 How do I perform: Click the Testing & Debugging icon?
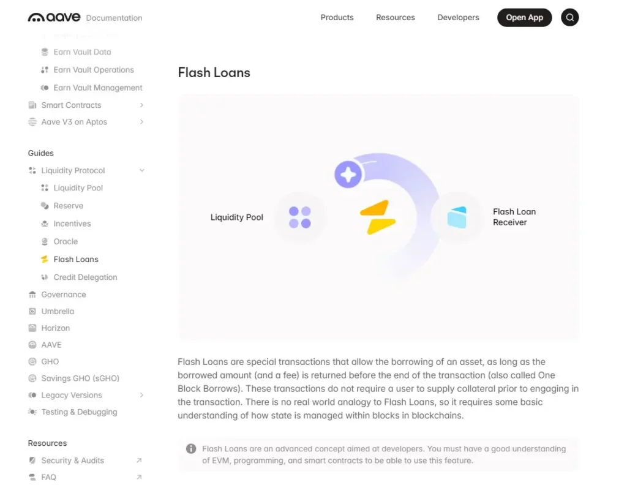click(x=32, y=412)
